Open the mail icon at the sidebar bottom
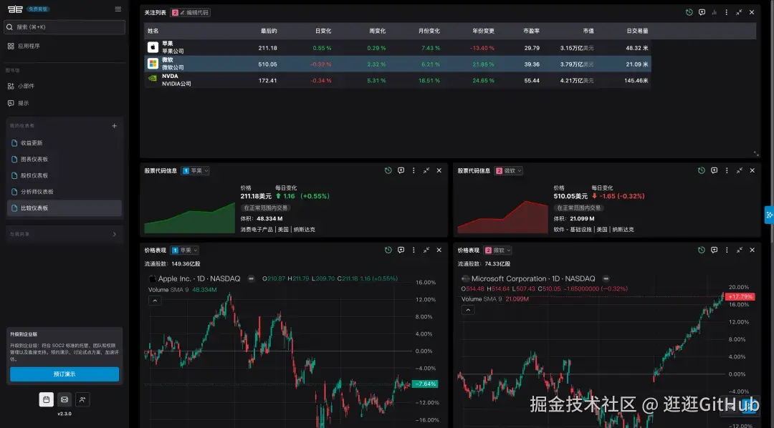This screenshot has width=774, height=428. pos(64,399)
